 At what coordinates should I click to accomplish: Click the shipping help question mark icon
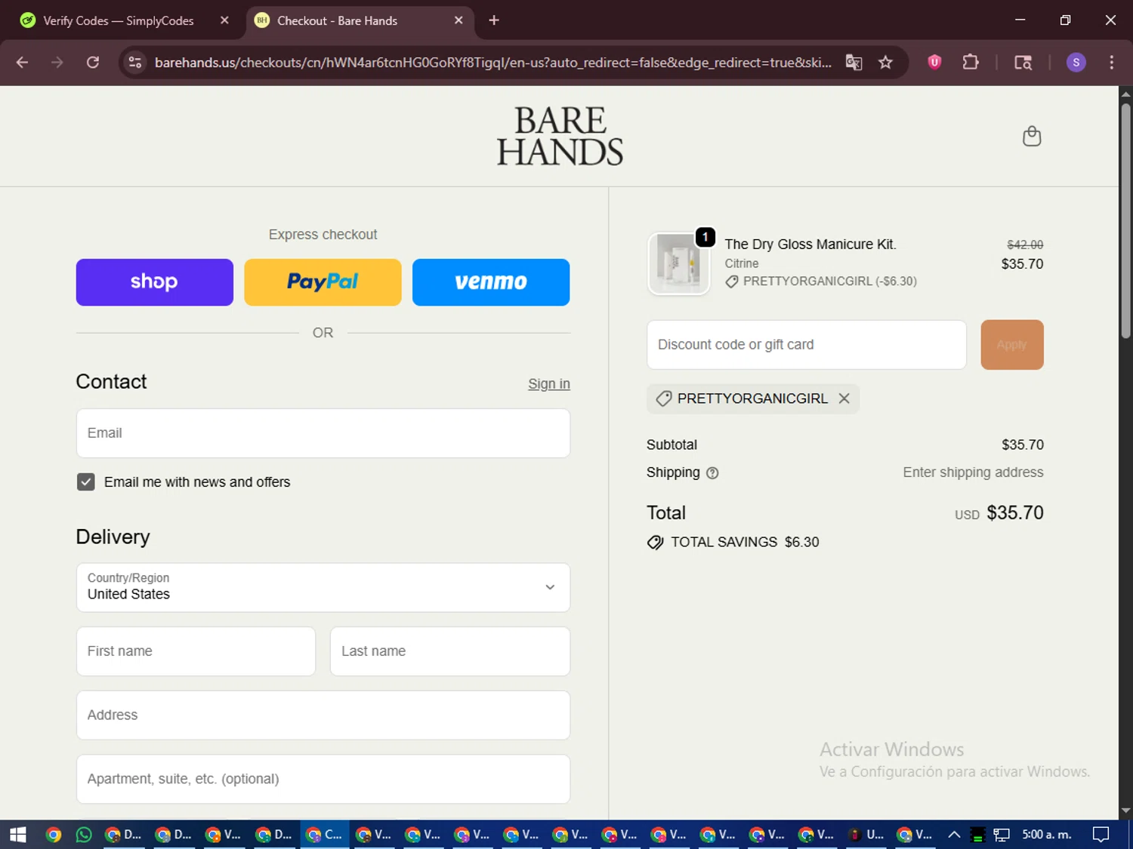point(712,473)
